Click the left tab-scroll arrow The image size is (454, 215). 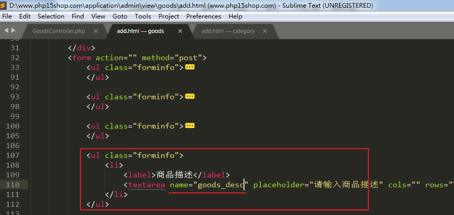6,30
